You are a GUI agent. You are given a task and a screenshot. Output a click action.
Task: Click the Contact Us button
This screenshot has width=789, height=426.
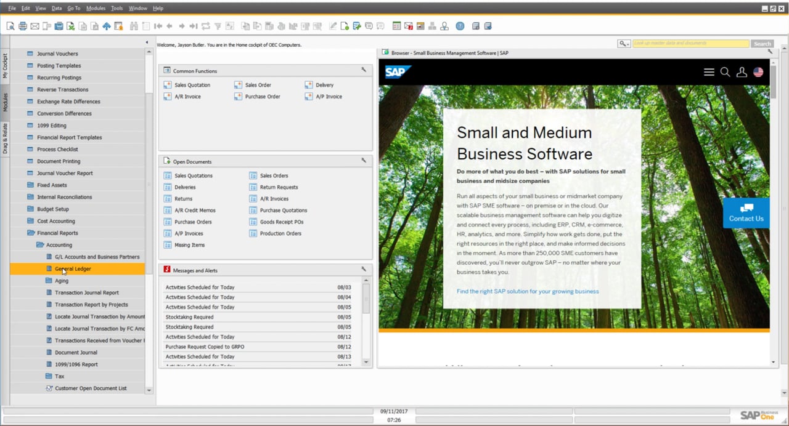coord(746,213)
